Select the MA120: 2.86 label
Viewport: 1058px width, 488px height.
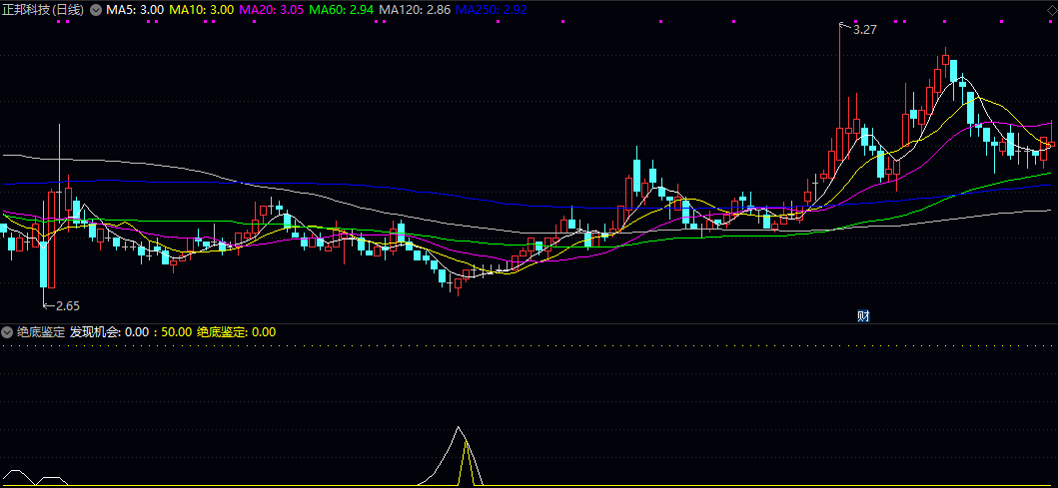415,10
